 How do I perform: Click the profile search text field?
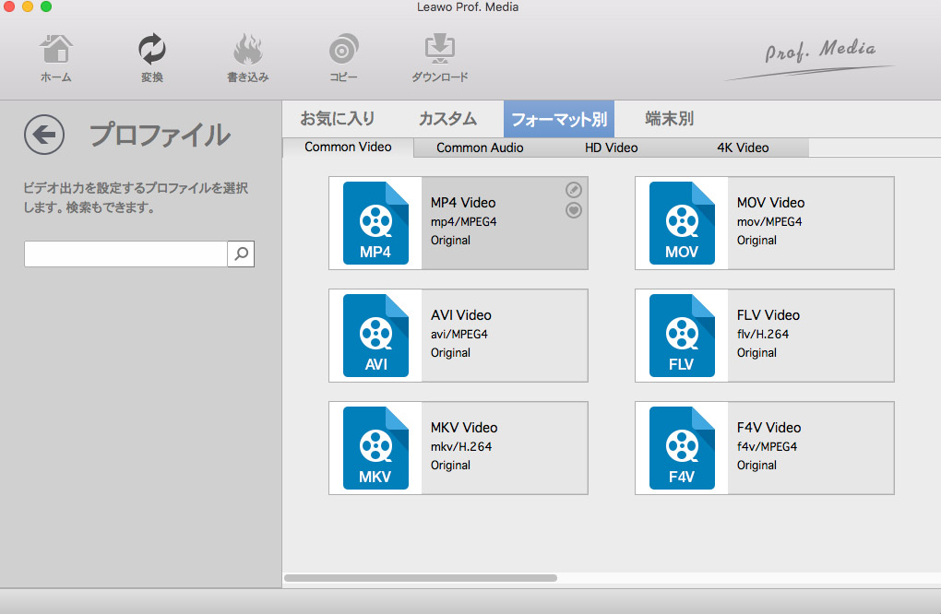125,254
